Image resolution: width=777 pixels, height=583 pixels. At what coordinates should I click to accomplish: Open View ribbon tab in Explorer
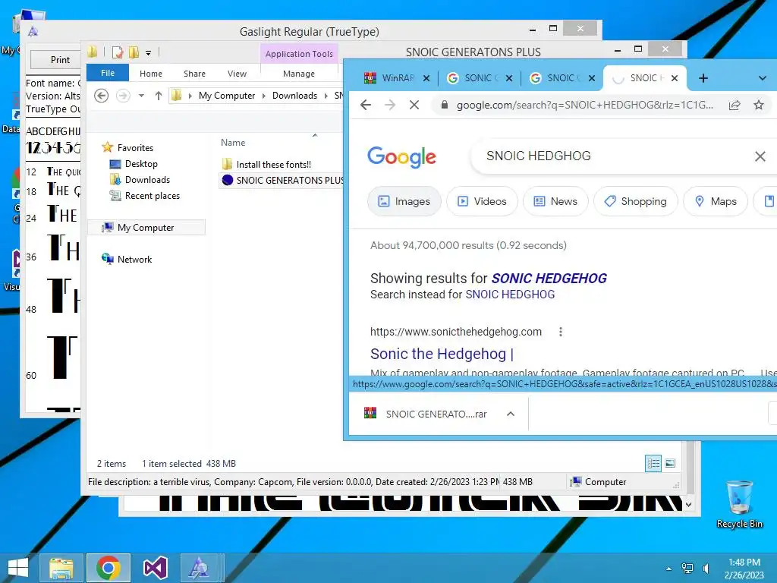(237, 74)
